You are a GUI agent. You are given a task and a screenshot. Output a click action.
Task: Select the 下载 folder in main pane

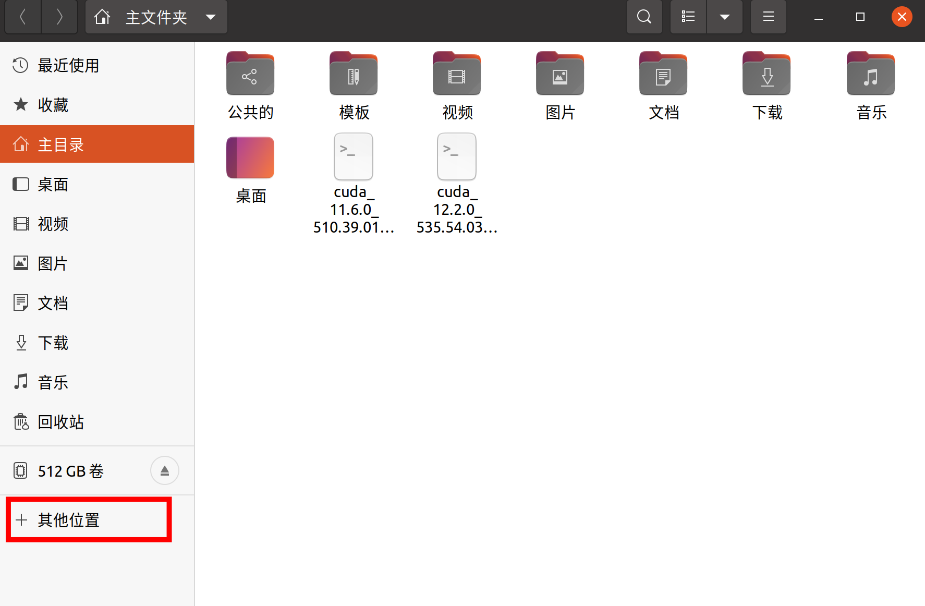766,74
